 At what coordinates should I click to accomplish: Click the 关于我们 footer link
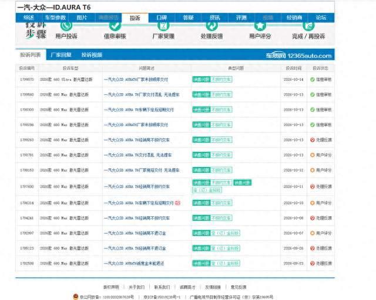[x=137, y=287]
